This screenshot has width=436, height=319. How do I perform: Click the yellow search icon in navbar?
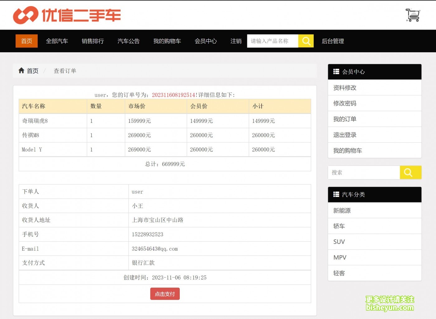click(x=306, y=41)
